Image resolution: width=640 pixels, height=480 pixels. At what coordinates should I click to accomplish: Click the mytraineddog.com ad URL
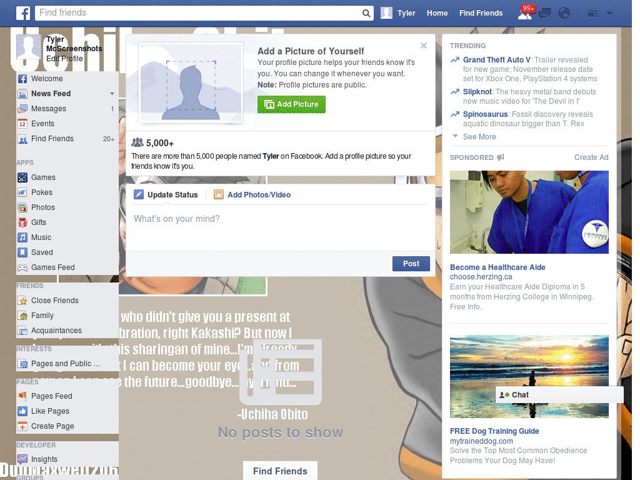point(481,441)
